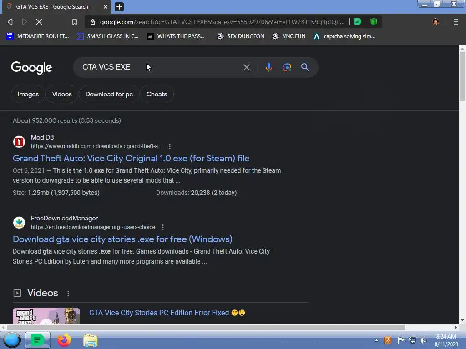Open SMASH GLASS IN C... bookmark

pyautogui.click(x=107, y=36)
